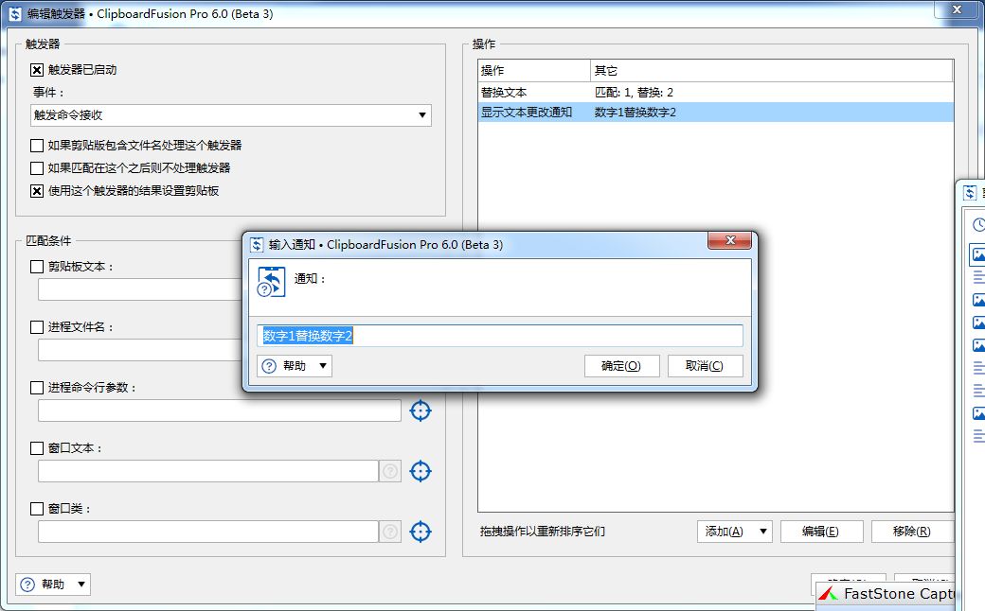Toggle the 触发器已启动 checkbox
The width and height of the screenshot is (985, 611).
click(x=37, y=70)
